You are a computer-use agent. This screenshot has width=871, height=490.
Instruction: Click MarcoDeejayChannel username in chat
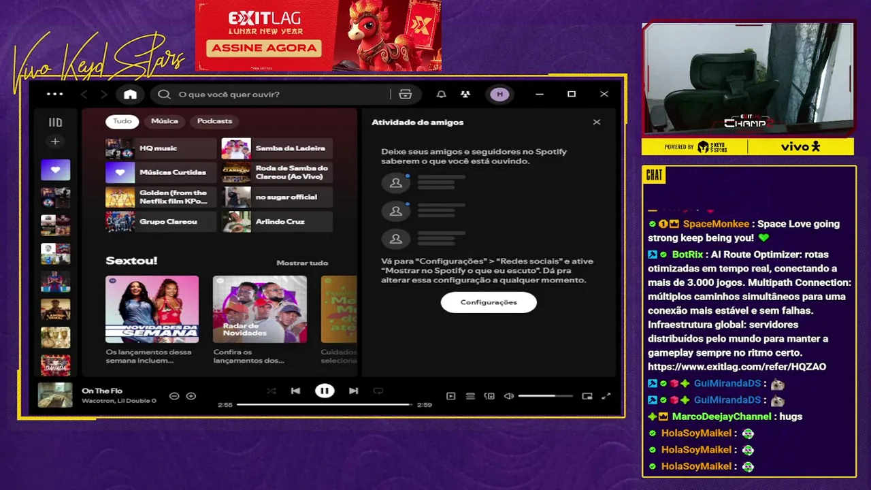722,416
